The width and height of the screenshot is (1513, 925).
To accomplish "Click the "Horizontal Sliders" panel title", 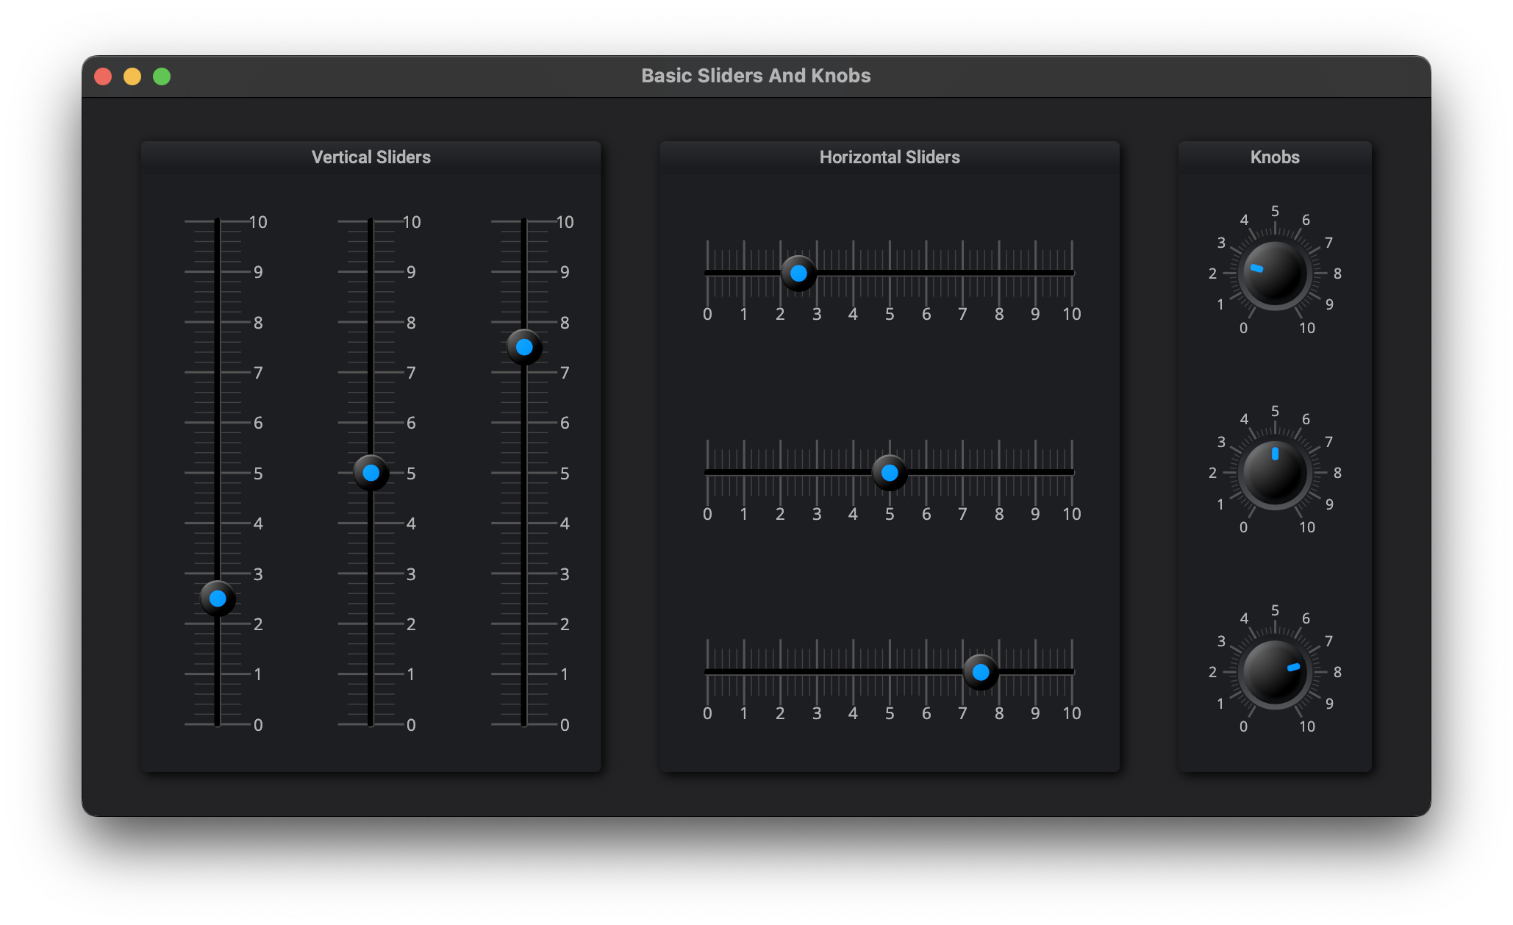I will click(x=890, y=157).
